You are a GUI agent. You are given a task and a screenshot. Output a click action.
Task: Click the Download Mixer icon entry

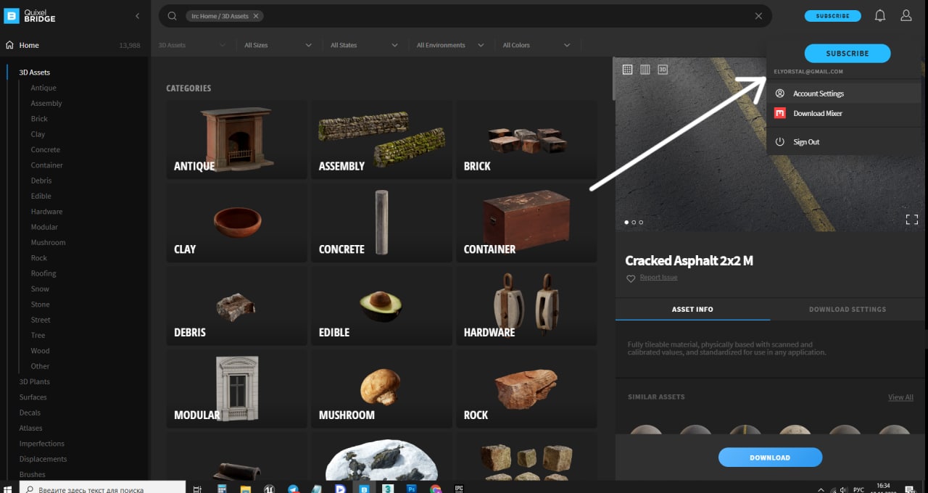point(780,113)
